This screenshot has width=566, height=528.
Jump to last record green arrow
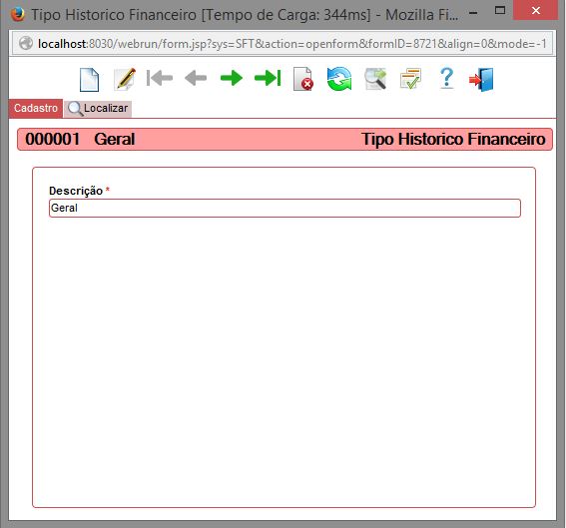click(x=268, y=78)
